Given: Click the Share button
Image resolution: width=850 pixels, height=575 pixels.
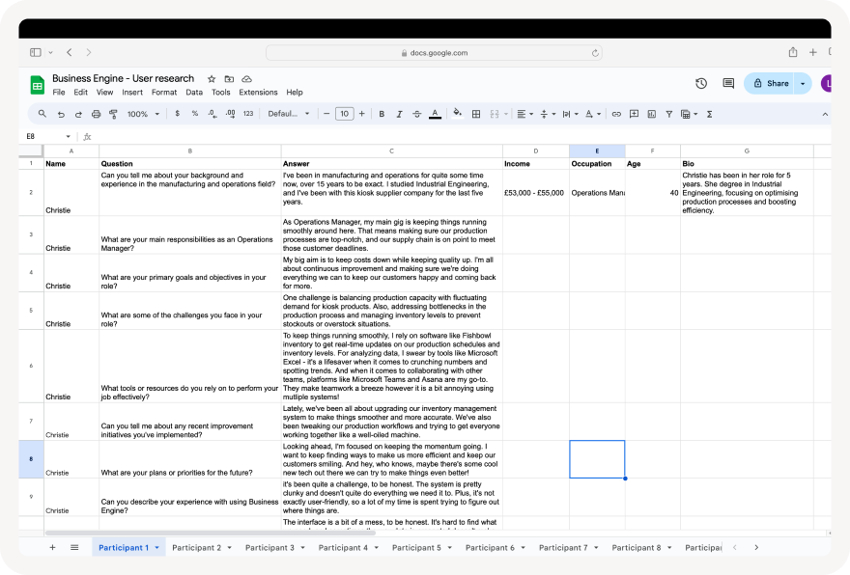Looking at the screenshot, I should point(771,84).
